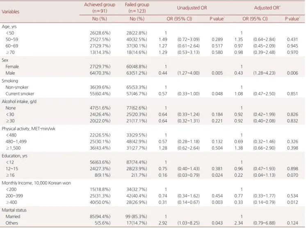The width and height of the screenshot is (306, 228).
Task: Select P value '0.003'
Action: coord(217,202)
